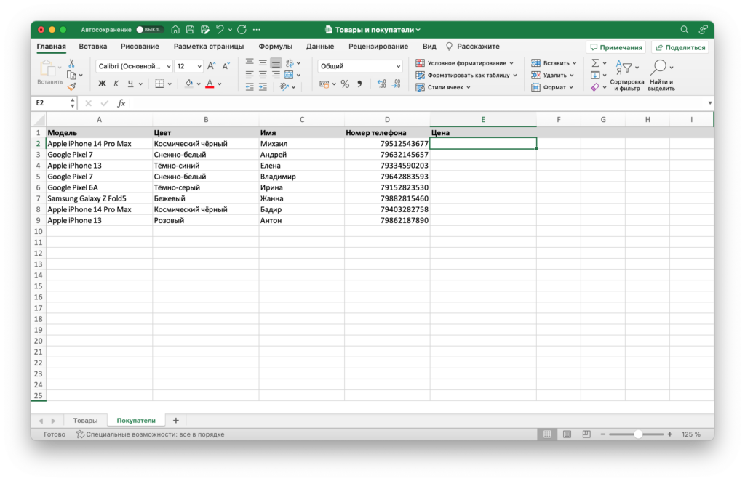Open the Undo history dropdown arrow
This screenshot has width=745, height=481.
click(x=230, y=29)
